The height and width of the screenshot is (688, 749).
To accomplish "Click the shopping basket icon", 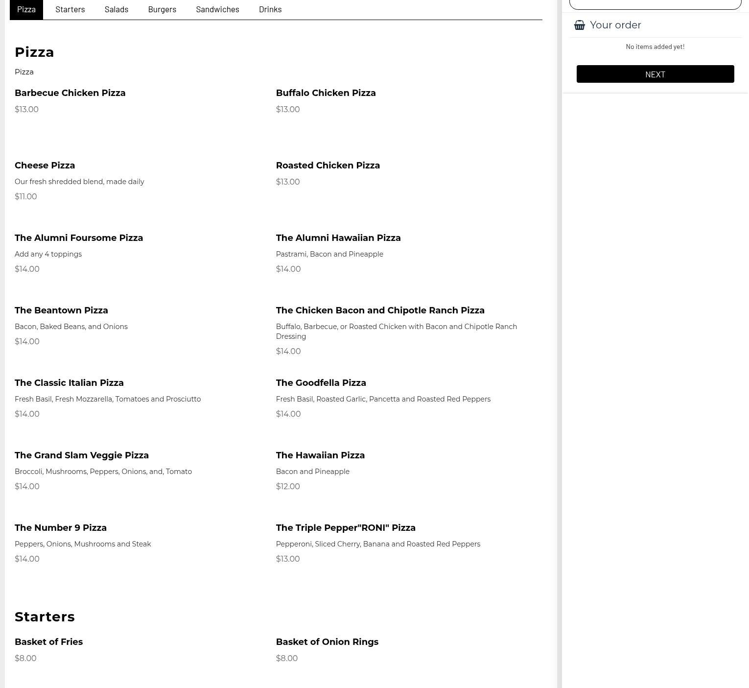I will tap(580, 25).
